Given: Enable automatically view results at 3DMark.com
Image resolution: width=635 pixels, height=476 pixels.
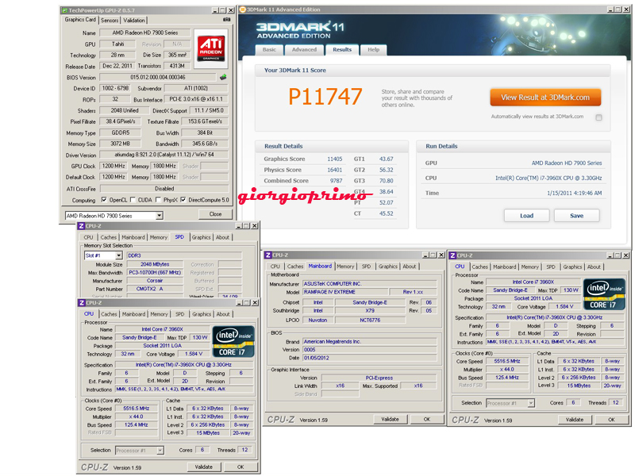Looking at the screenshot, I should (598, 117).
